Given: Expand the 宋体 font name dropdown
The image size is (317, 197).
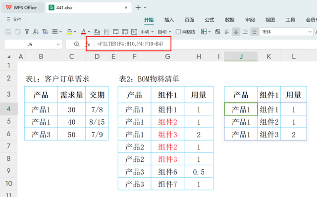Looking at the screenshot, I should pyautogui.click(x=310, y=32).
